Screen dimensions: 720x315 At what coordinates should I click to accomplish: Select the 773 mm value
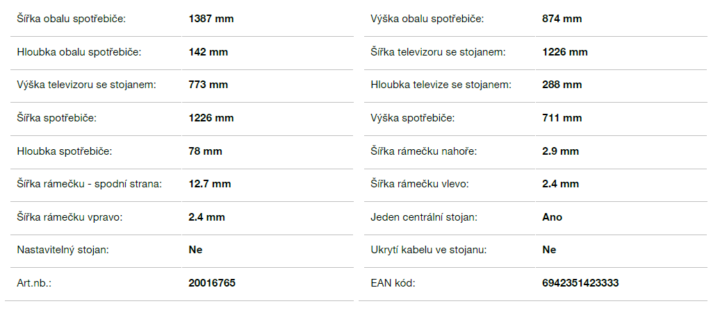click(208, 85)
